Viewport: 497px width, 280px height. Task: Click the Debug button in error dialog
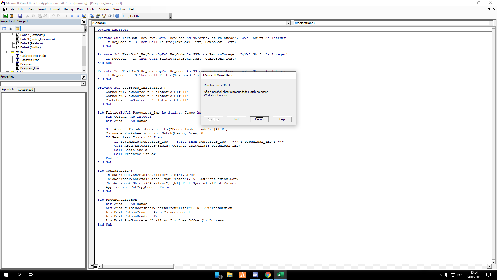point(259,119)
